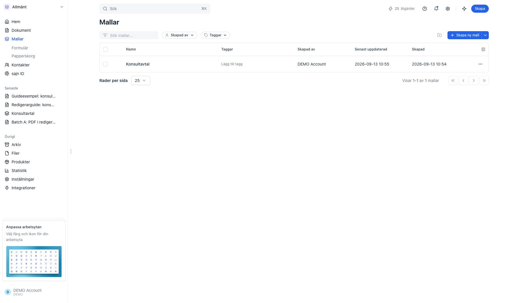Open column settings icon in table header
Image resolution: width=520 pixels, height=303 pixels.
(x=483, y=49)
